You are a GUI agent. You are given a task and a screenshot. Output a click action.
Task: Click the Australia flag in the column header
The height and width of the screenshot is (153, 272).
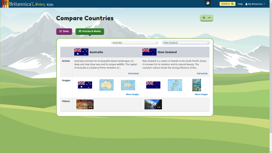[x=81, y=52]
